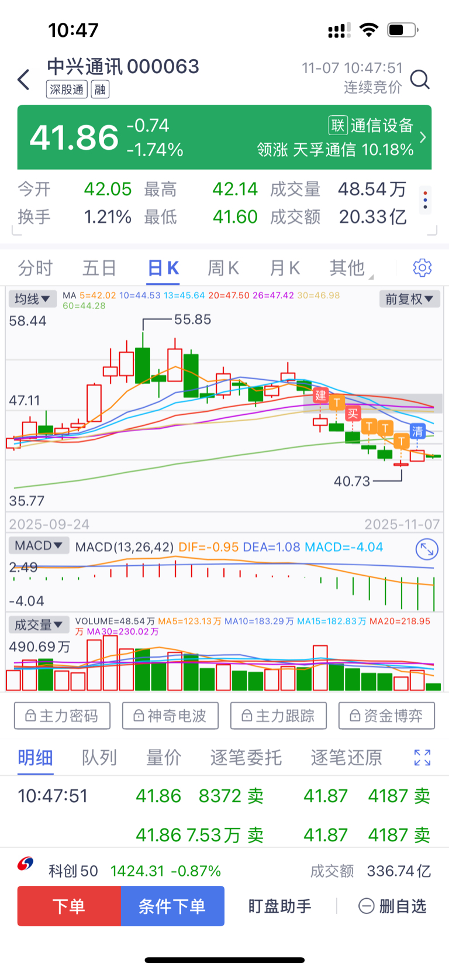Tap the 10:47:51 trade time

coord(53,796)
